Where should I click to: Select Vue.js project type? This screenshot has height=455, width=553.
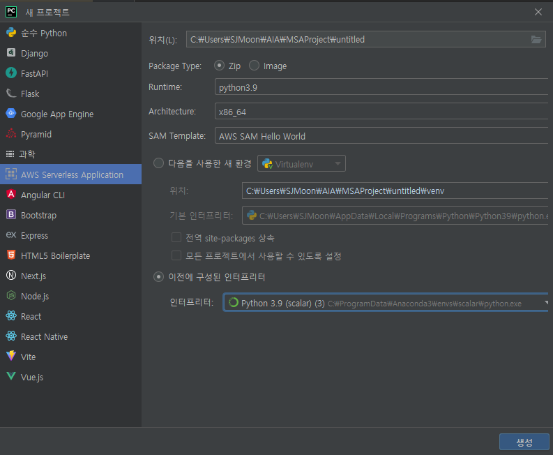[70, 377]
